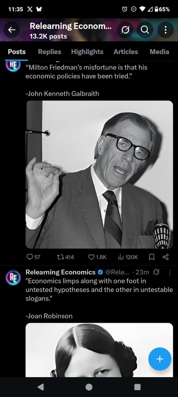Tap the back arrow button
Image resolution: width=178 pixels, height=397 pixels.
[x=11, y=30]
